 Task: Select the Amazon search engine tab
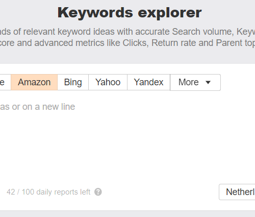point(34,82)
